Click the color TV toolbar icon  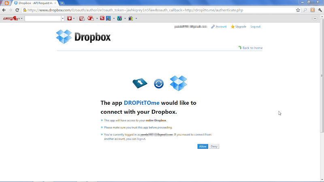pos(130,18)
